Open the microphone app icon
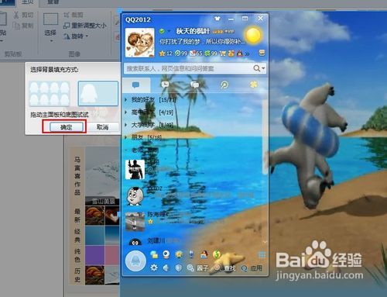 click(191, 254)
